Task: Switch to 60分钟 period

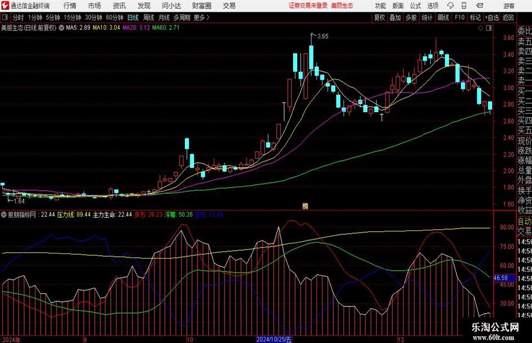Action: point(115,17)
